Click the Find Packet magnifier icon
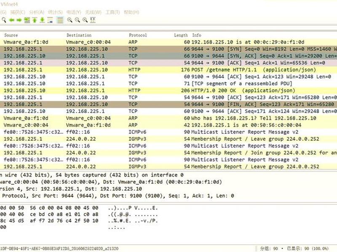The image size is (337, 252). (4, 20)
